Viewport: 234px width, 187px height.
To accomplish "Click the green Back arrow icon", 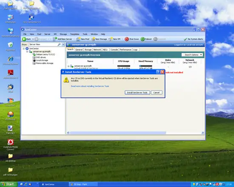I will [x=24, y=39].
